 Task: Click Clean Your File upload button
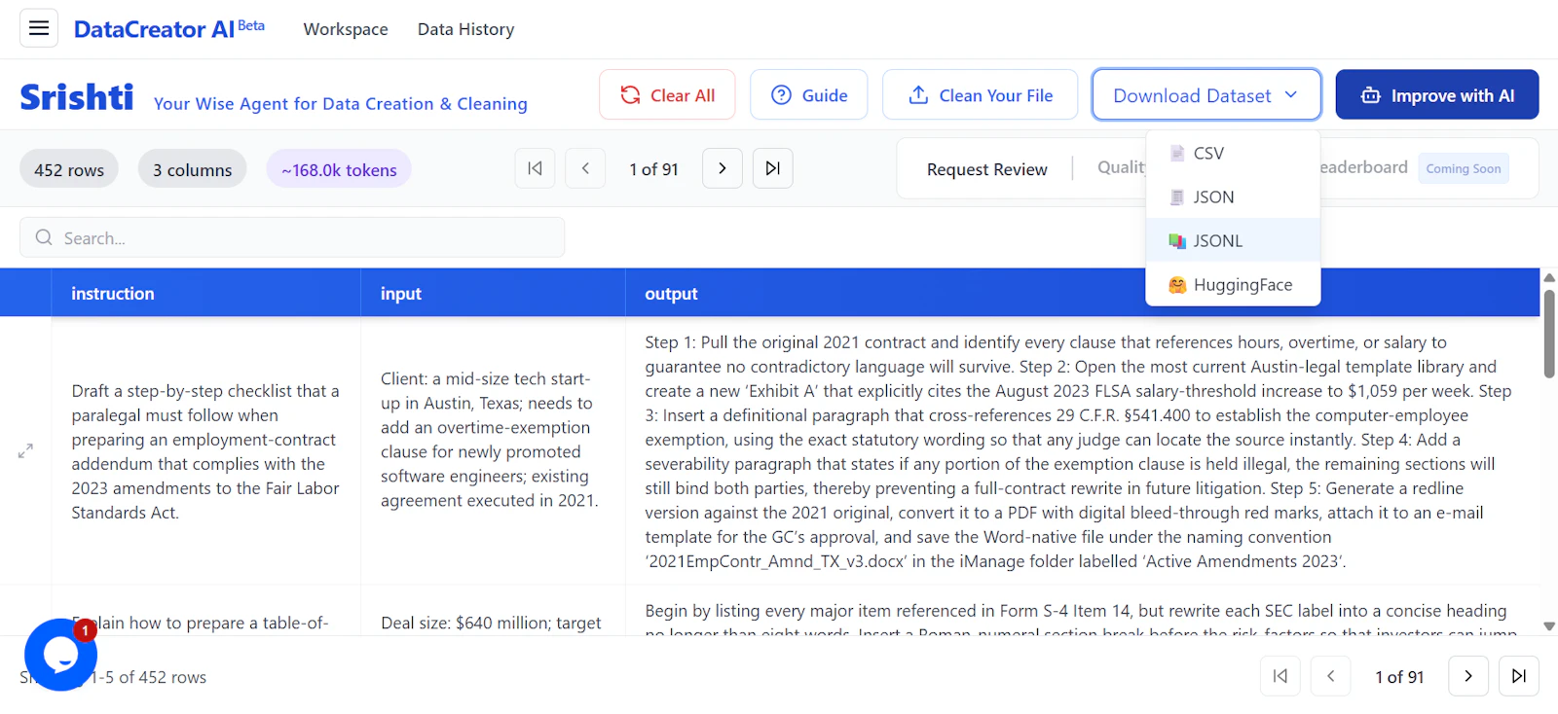(x=980, y=95)
